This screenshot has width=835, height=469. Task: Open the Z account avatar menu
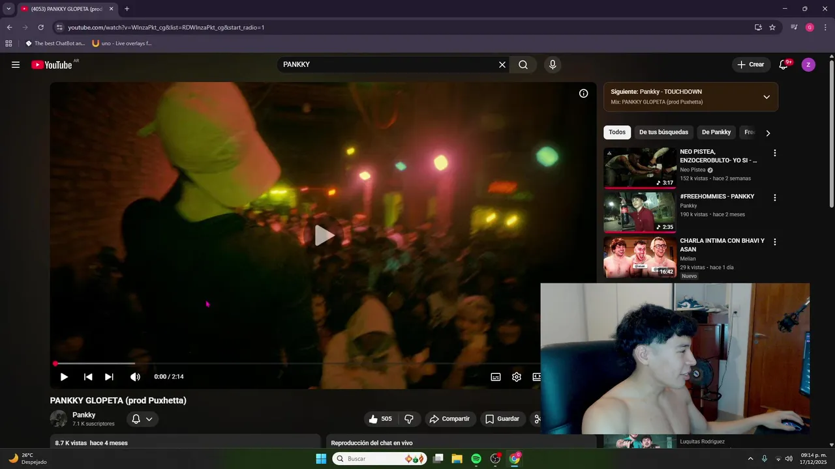point(808,64)
